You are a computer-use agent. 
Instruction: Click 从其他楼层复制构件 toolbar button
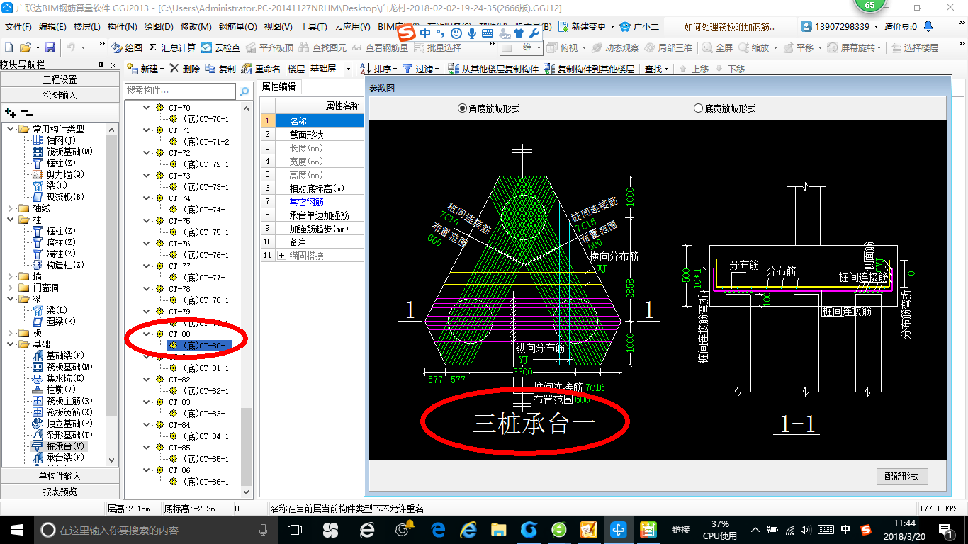pyautogui.click(x=493, y=69)
